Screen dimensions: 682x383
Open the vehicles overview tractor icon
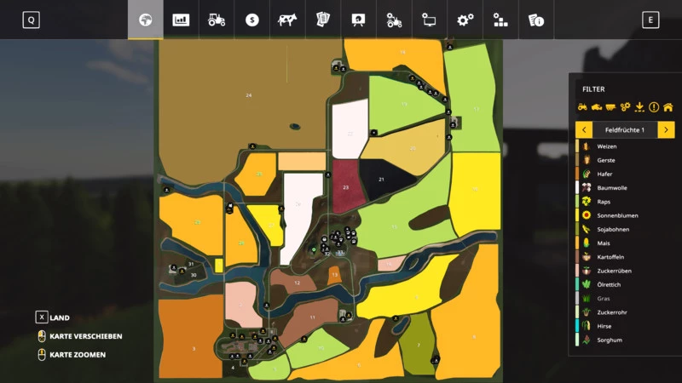[217, 20]
